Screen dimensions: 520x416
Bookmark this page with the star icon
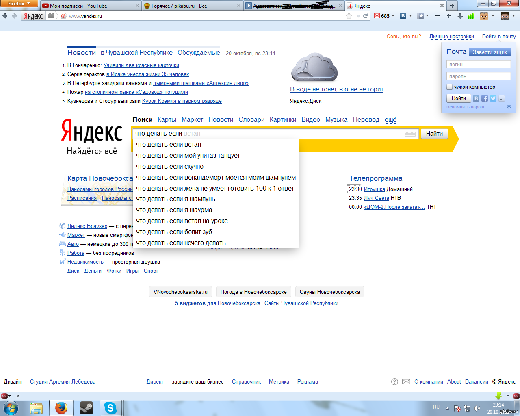click(x=349, y=16)
